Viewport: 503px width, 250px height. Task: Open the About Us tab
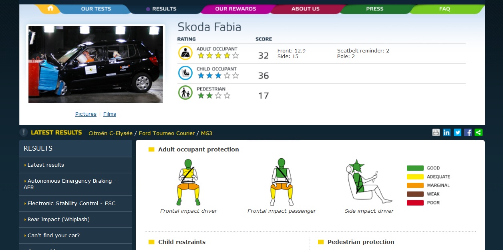coord(306,9)
